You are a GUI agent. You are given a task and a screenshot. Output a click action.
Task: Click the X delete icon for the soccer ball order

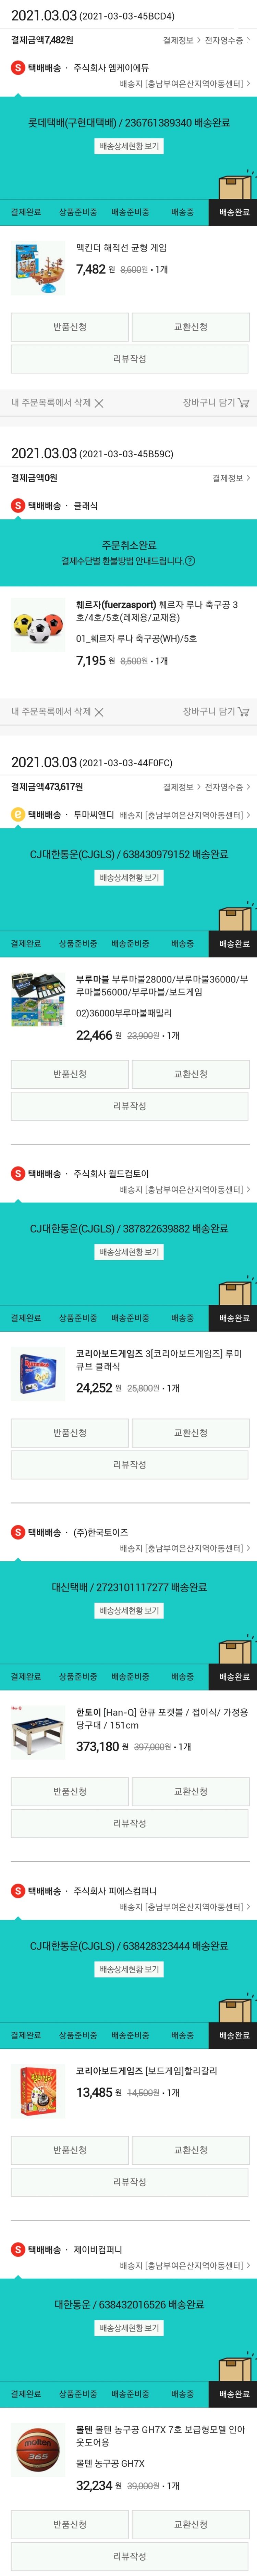[98, 712]
